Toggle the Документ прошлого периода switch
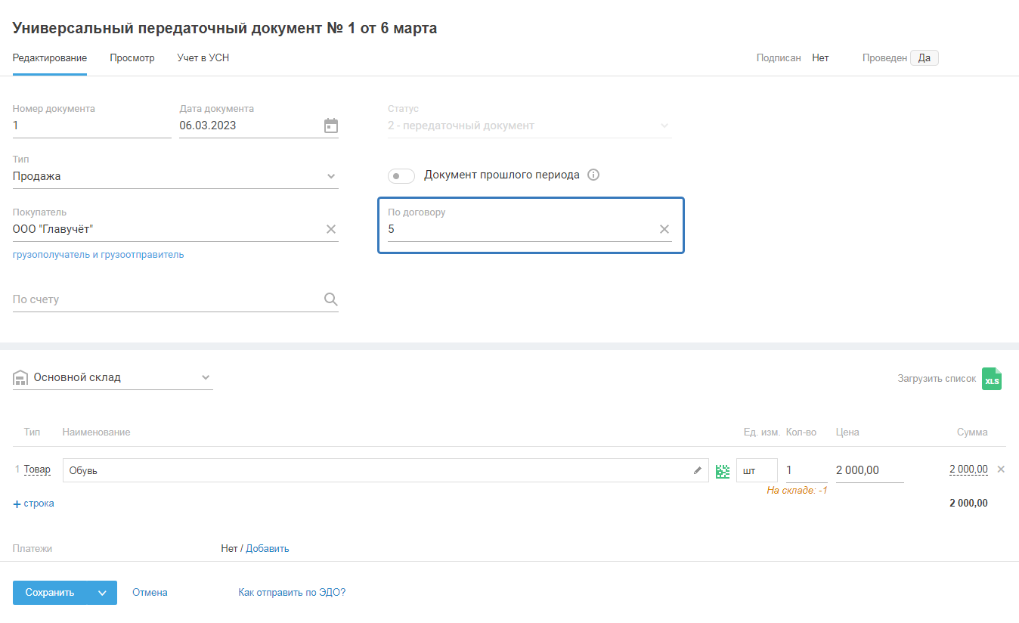The height and width of the screenshot is (623, 1019). point(401,176)
